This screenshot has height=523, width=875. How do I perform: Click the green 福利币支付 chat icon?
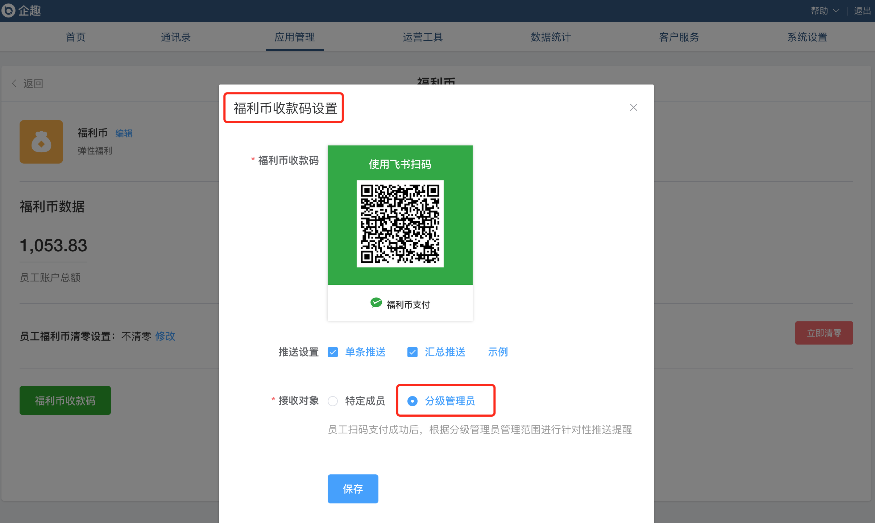(376, 303)
